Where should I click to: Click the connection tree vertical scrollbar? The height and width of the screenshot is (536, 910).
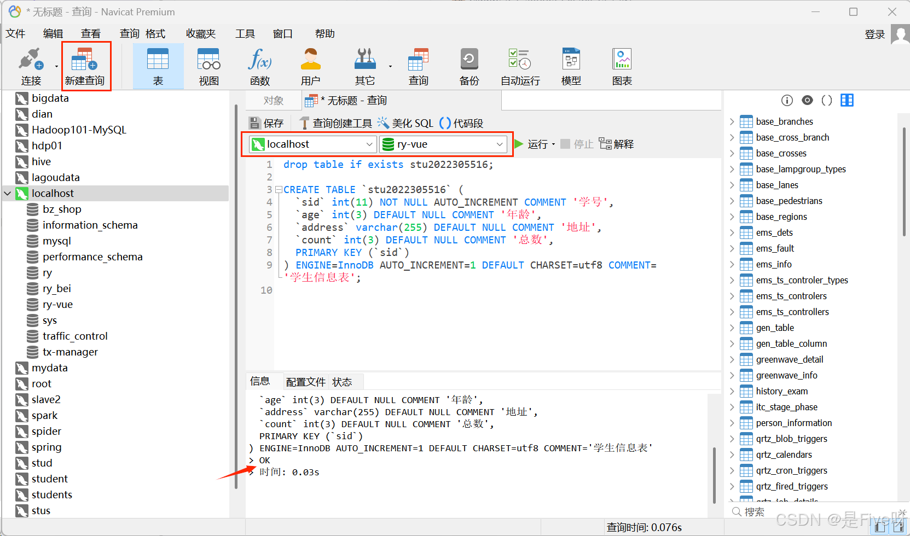(236, 295)
